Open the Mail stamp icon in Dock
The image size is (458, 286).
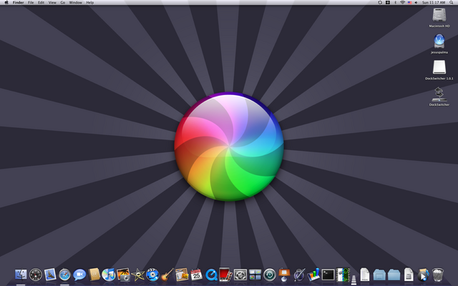point(50,275)
